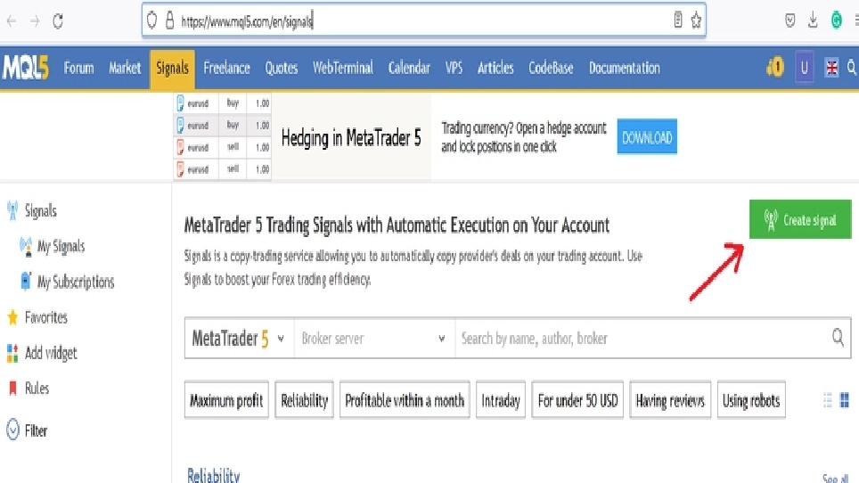Click the browser URL address field
Image resolution: width=859 pixels, height=483 pixels.
pyautogui.click(x=423, y=20)
